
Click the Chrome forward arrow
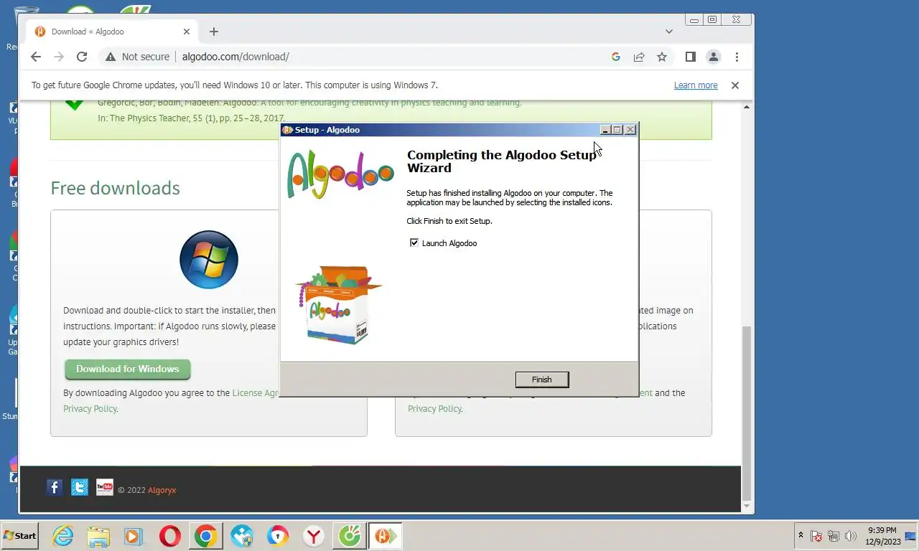(59, 57)
